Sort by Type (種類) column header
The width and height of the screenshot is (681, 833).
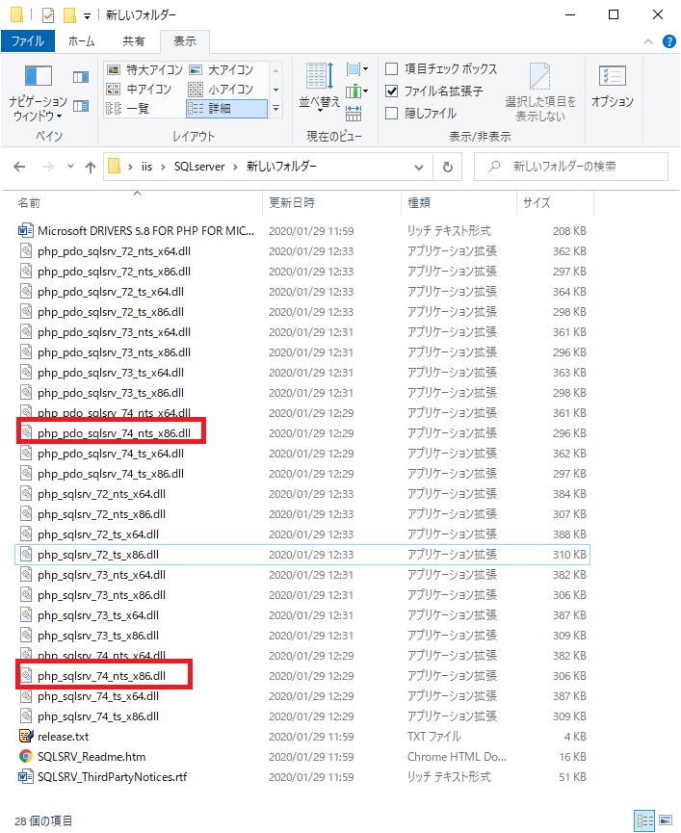[x=458, y=202]
